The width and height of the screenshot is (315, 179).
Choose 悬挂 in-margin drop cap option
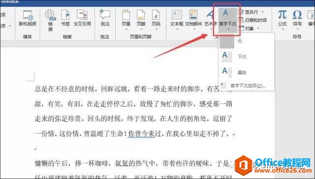(247, 72)
